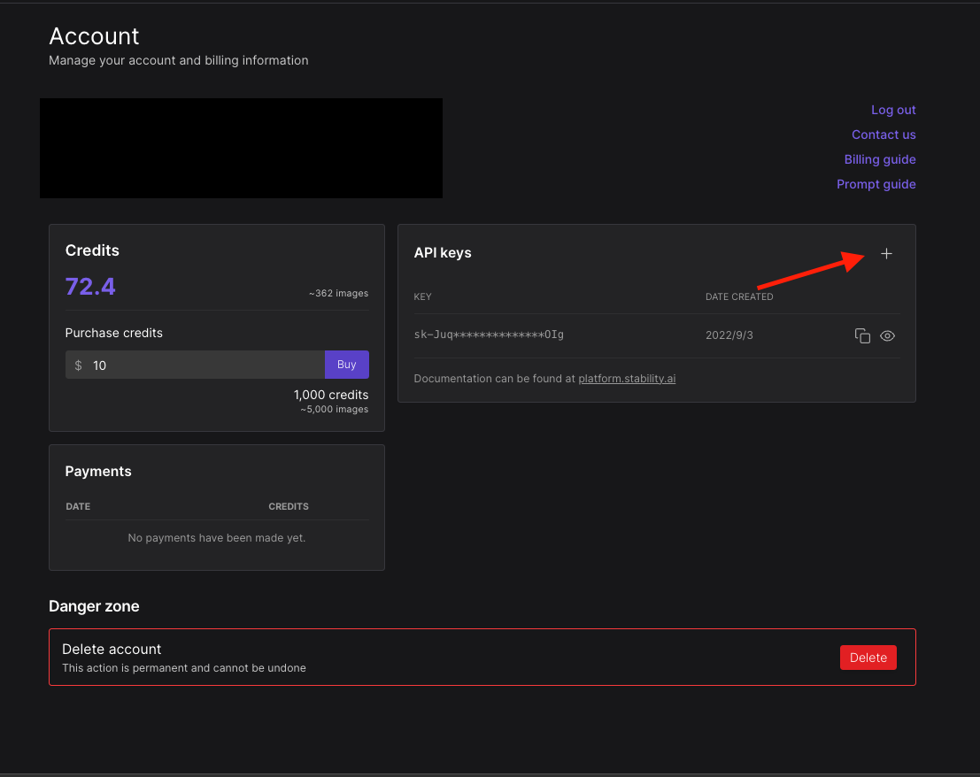Focus the purchase credits amount field

(x=204, y=365)
